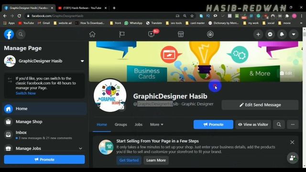Open the Chrome profile avatar
This screenshot has width=306, height=172.
point(295,16)
